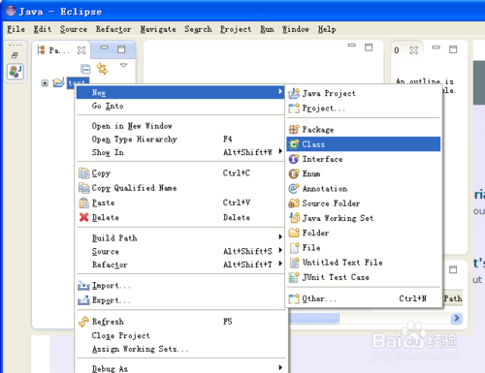
Task: Choose Open in New Window
Action: [180, 126]
